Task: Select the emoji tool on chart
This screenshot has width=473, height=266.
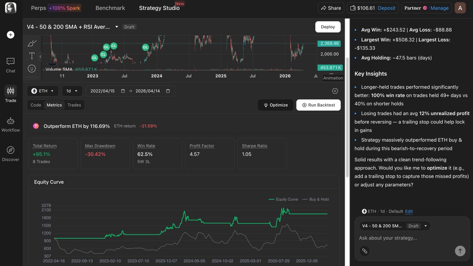Action: pos(32,68)
